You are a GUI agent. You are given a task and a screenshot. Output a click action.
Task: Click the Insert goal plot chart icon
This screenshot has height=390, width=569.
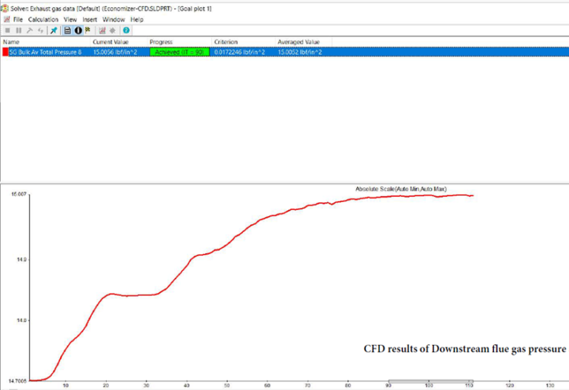coord(102,30)
